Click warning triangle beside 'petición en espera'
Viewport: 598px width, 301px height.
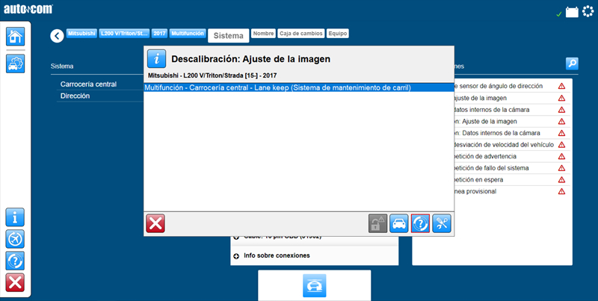561,179
